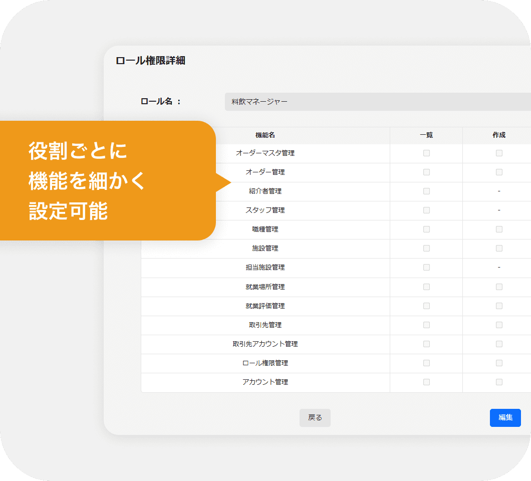Check the 一覧 box for 担当施設管理
The width and height of the screenshot is (531, 481).
[x=426, y=268]
